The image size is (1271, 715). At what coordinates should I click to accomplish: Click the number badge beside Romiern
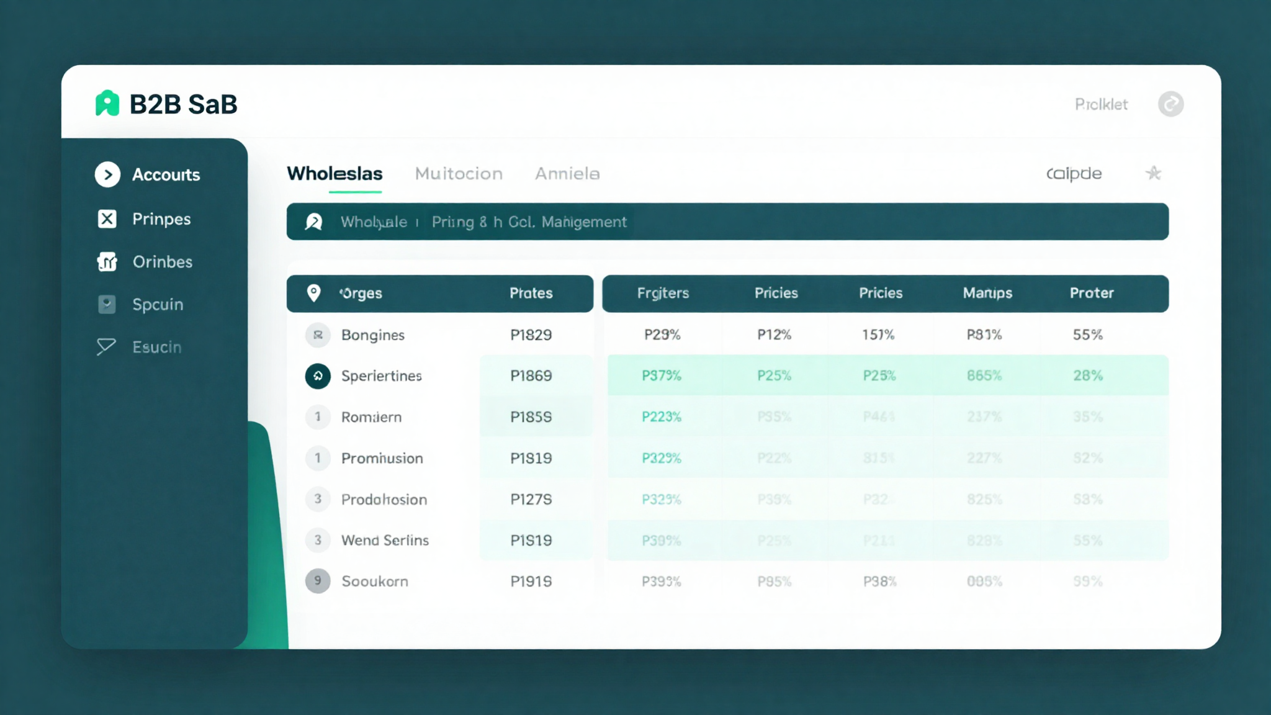[318, 416]
